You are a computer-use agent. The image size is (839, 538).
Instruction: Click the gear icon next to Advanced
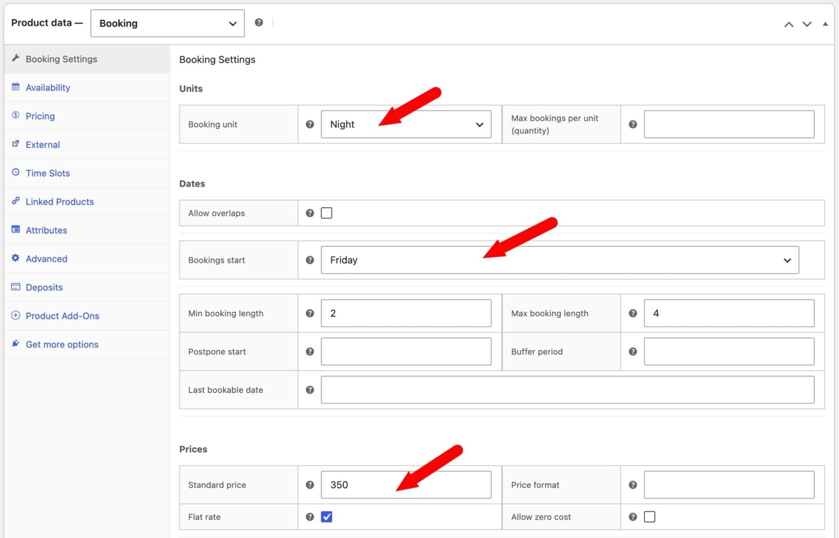pos(16,258)
